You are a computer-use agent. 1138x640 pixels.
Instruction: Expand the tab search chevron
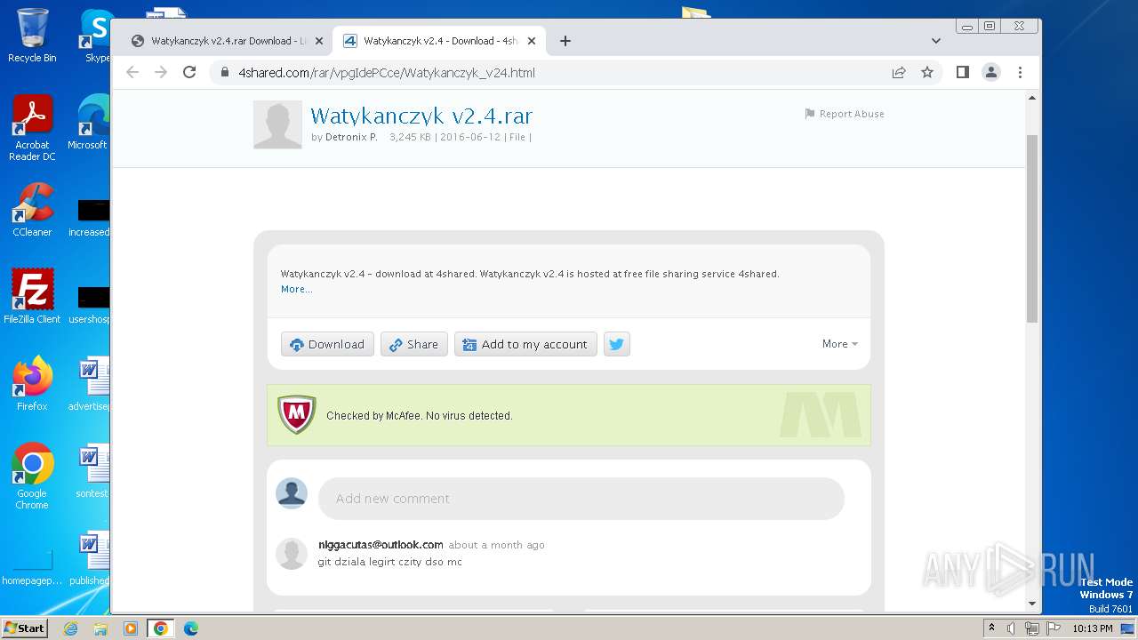[935, 41]
